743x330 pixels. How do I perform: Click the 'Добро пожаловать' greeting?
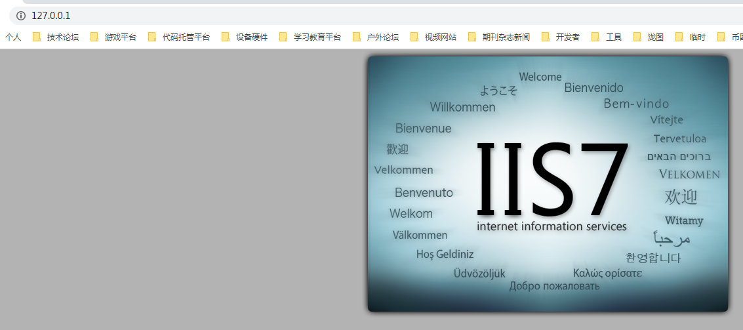(x=554, y=286)
